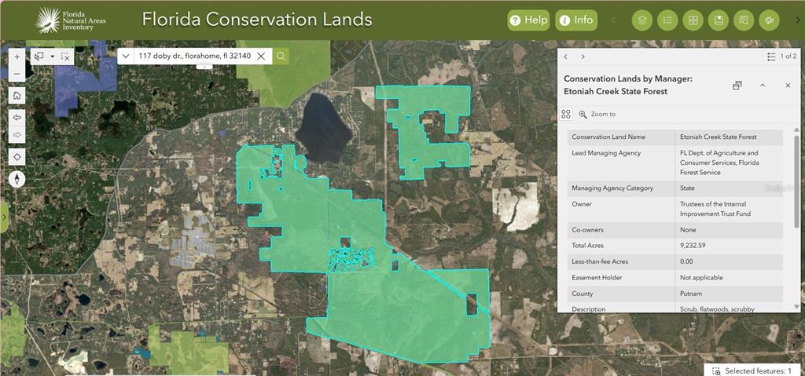
Task: Return to the default home extent
Action: click(17, 95)
